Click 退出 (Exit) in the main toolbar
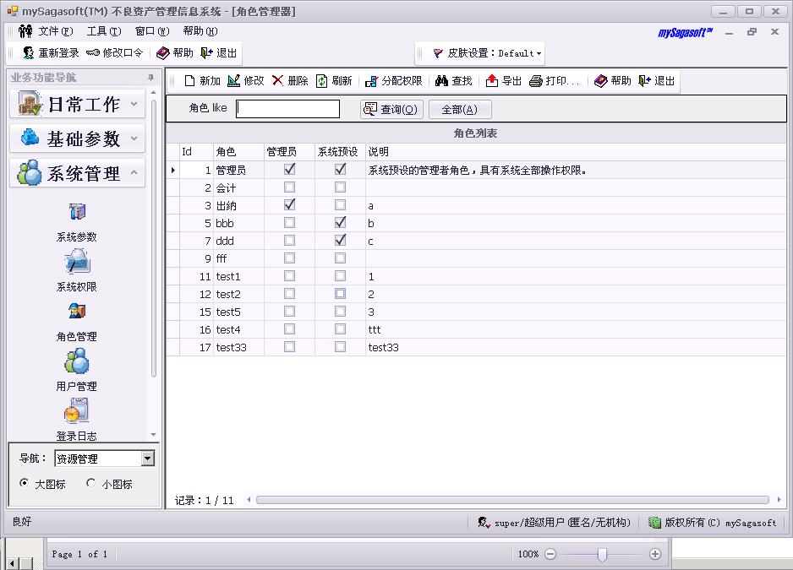The height and width of the screenshot is (570, 793). tap(219, 53)
